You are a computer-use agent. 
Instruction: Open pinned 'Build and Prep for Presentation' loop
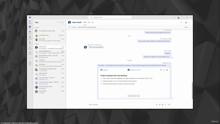(87, 27)
